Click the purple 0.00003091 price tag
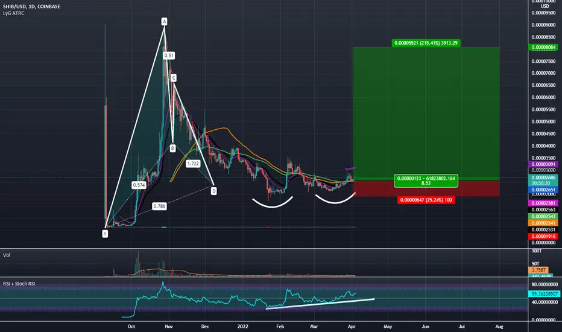 coord(543,164)
